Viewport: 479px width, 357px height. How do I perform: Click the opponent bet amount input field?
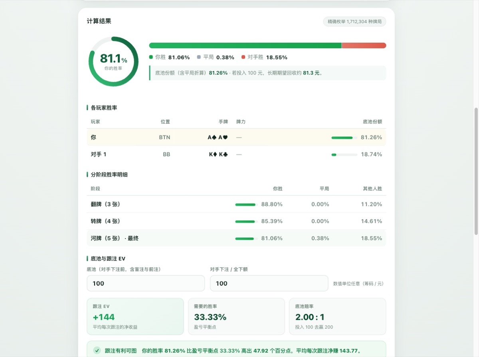pyautogui.click(x=269, y=283)
